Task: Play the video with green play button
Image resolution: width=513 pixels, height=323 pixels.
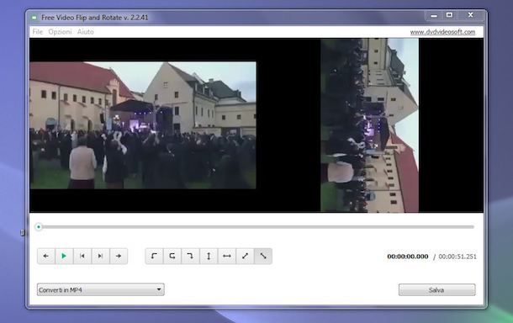Action: coord(64,256)
